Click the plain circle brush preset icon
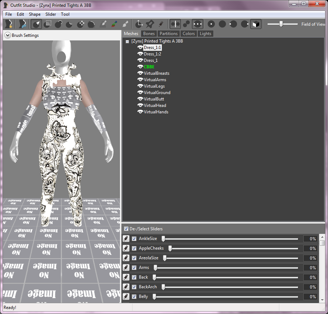 [222, 24]
